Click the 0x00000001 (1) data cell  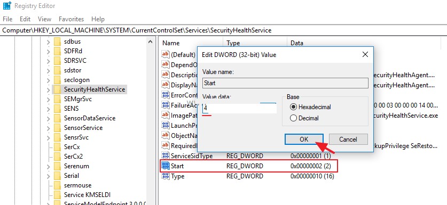[310, 156]
